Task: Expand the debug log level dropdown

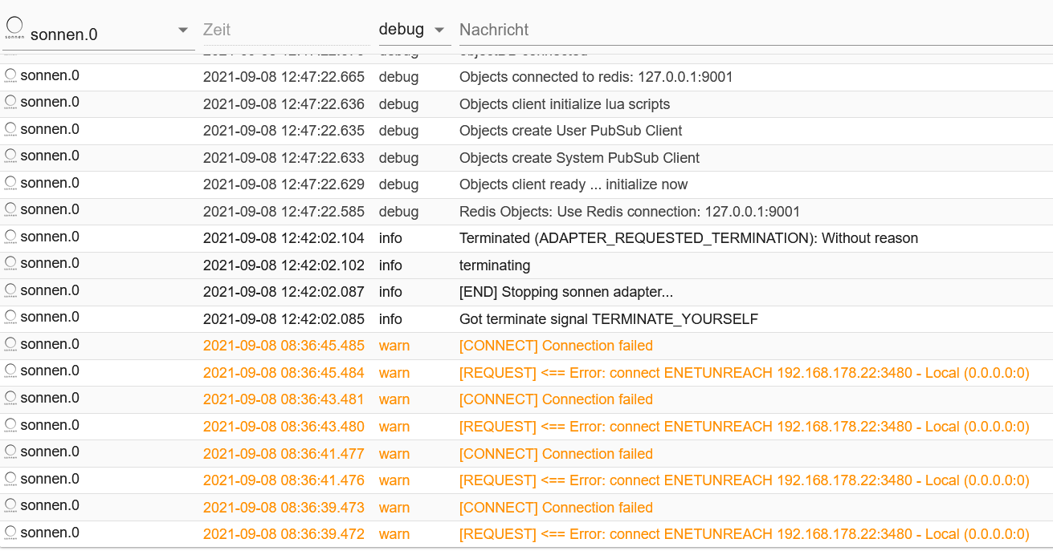Action: 439,30
